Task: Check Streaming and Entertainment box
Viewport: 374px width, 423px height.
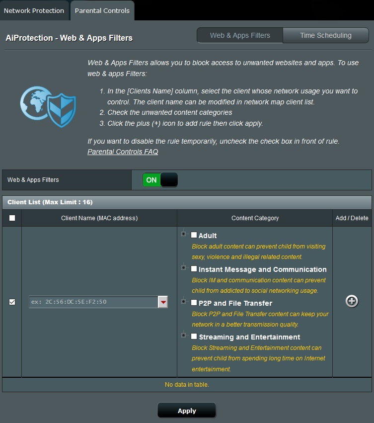Action: 194,336
